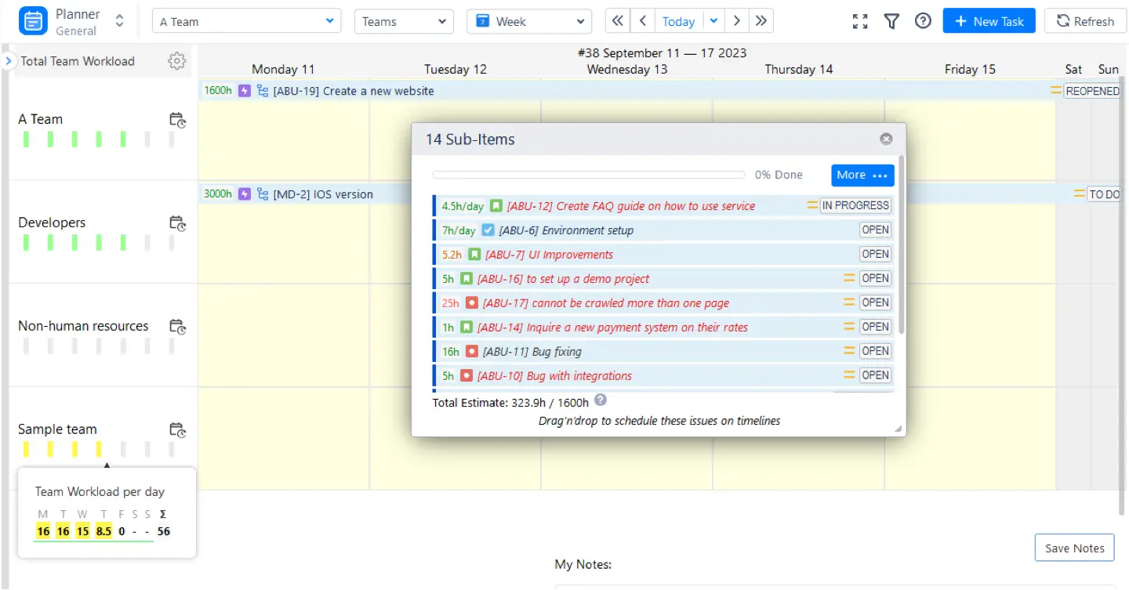The image size is (1129, 590).
Task: Open ABU-11 Bug fixing item
Action: click(532, 352)
